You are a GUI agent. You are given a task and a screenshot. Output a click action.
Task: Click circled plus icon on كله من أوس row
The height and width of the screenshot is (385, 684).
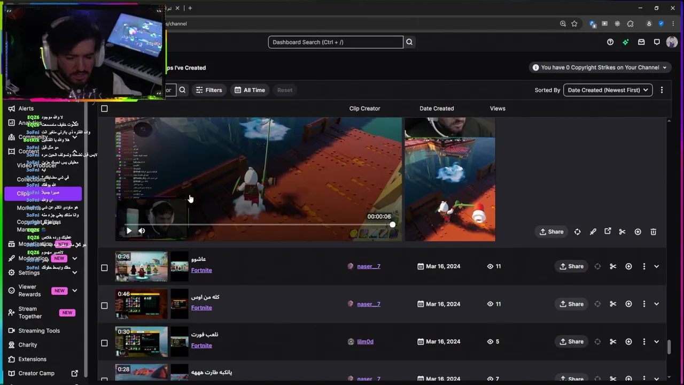[x=628, y=304]
